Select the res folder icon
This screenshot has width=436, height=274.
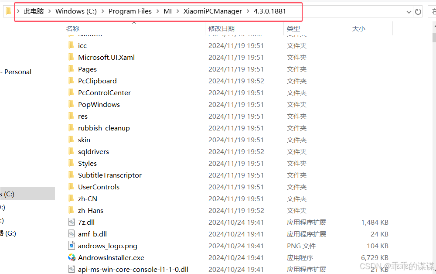pyautogui.click(x=71, y=116)
